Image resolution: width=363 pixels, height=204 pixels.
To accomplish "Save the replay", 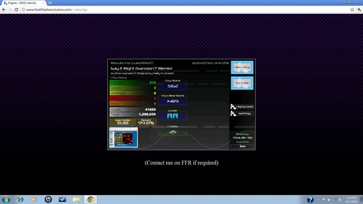I will pyautogui.click(x=242, y=146).
